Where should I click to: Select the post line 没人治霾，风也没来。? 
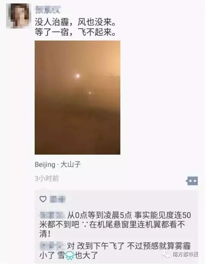pyautogui.click(x=75, y=22)
